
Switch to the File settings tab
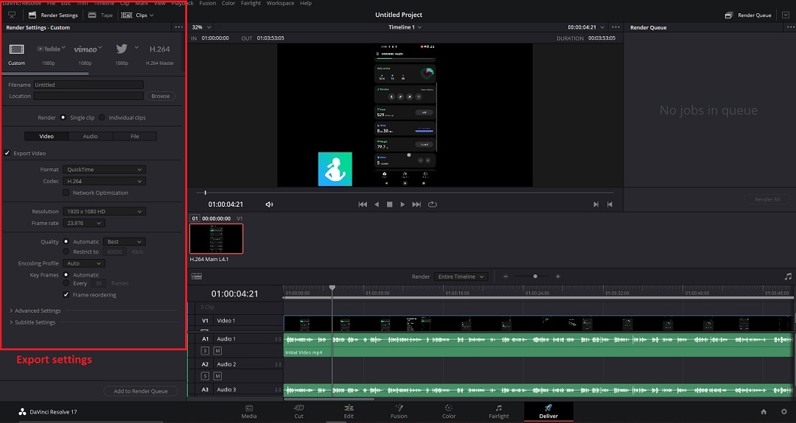tap(135, 136)
